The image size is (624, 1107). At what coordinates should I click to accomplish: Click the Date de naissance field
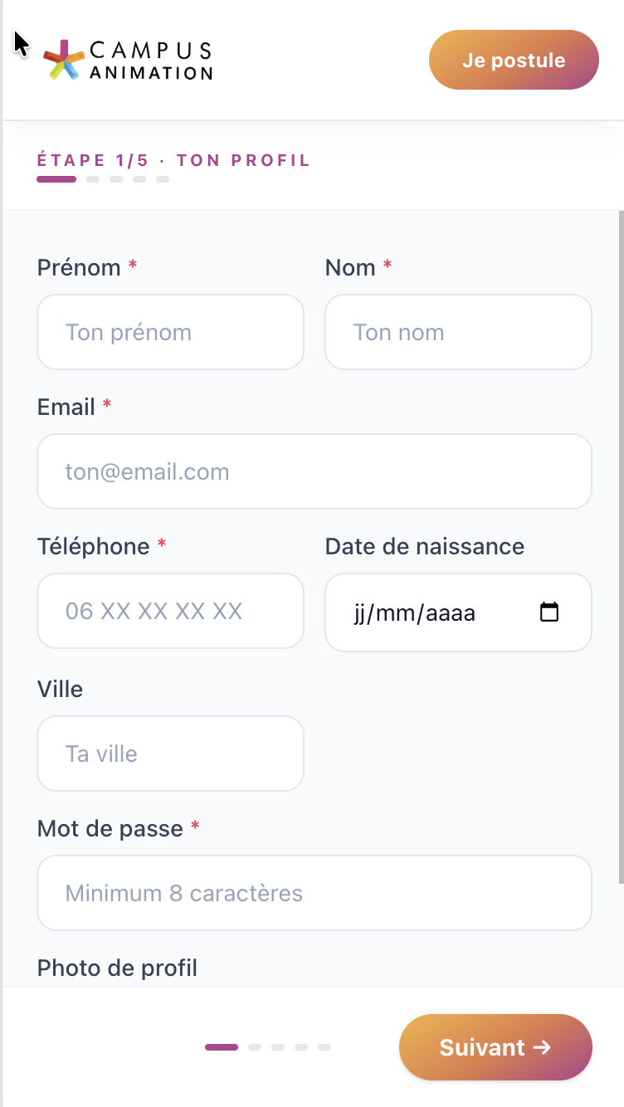431,612
